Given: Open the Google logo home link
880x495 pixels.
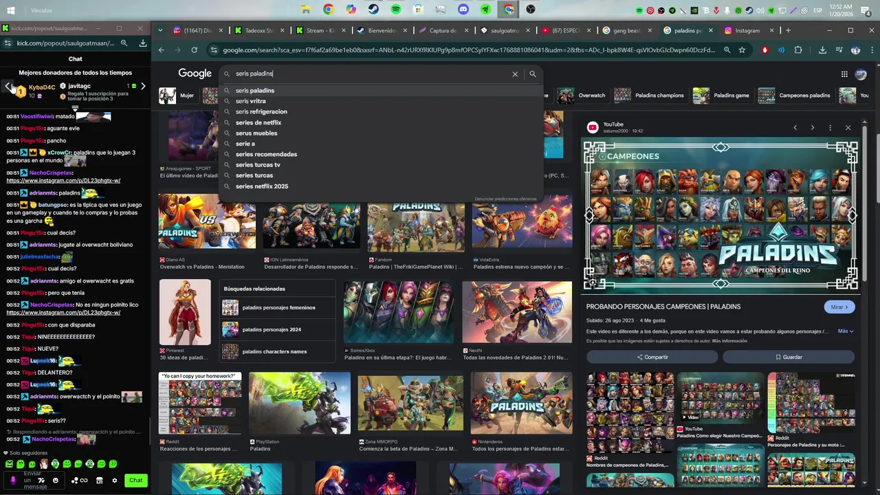Looking at the screenshot, I should tap(195, 74).
